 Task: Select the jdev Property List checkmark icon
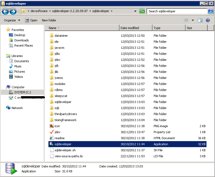click(x=51, y=132)
